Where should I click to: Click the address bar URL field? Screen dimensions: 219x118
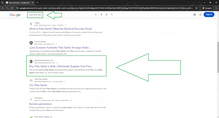[106, 8]
